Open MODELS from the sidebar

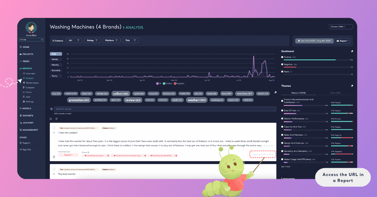(25, 109)
